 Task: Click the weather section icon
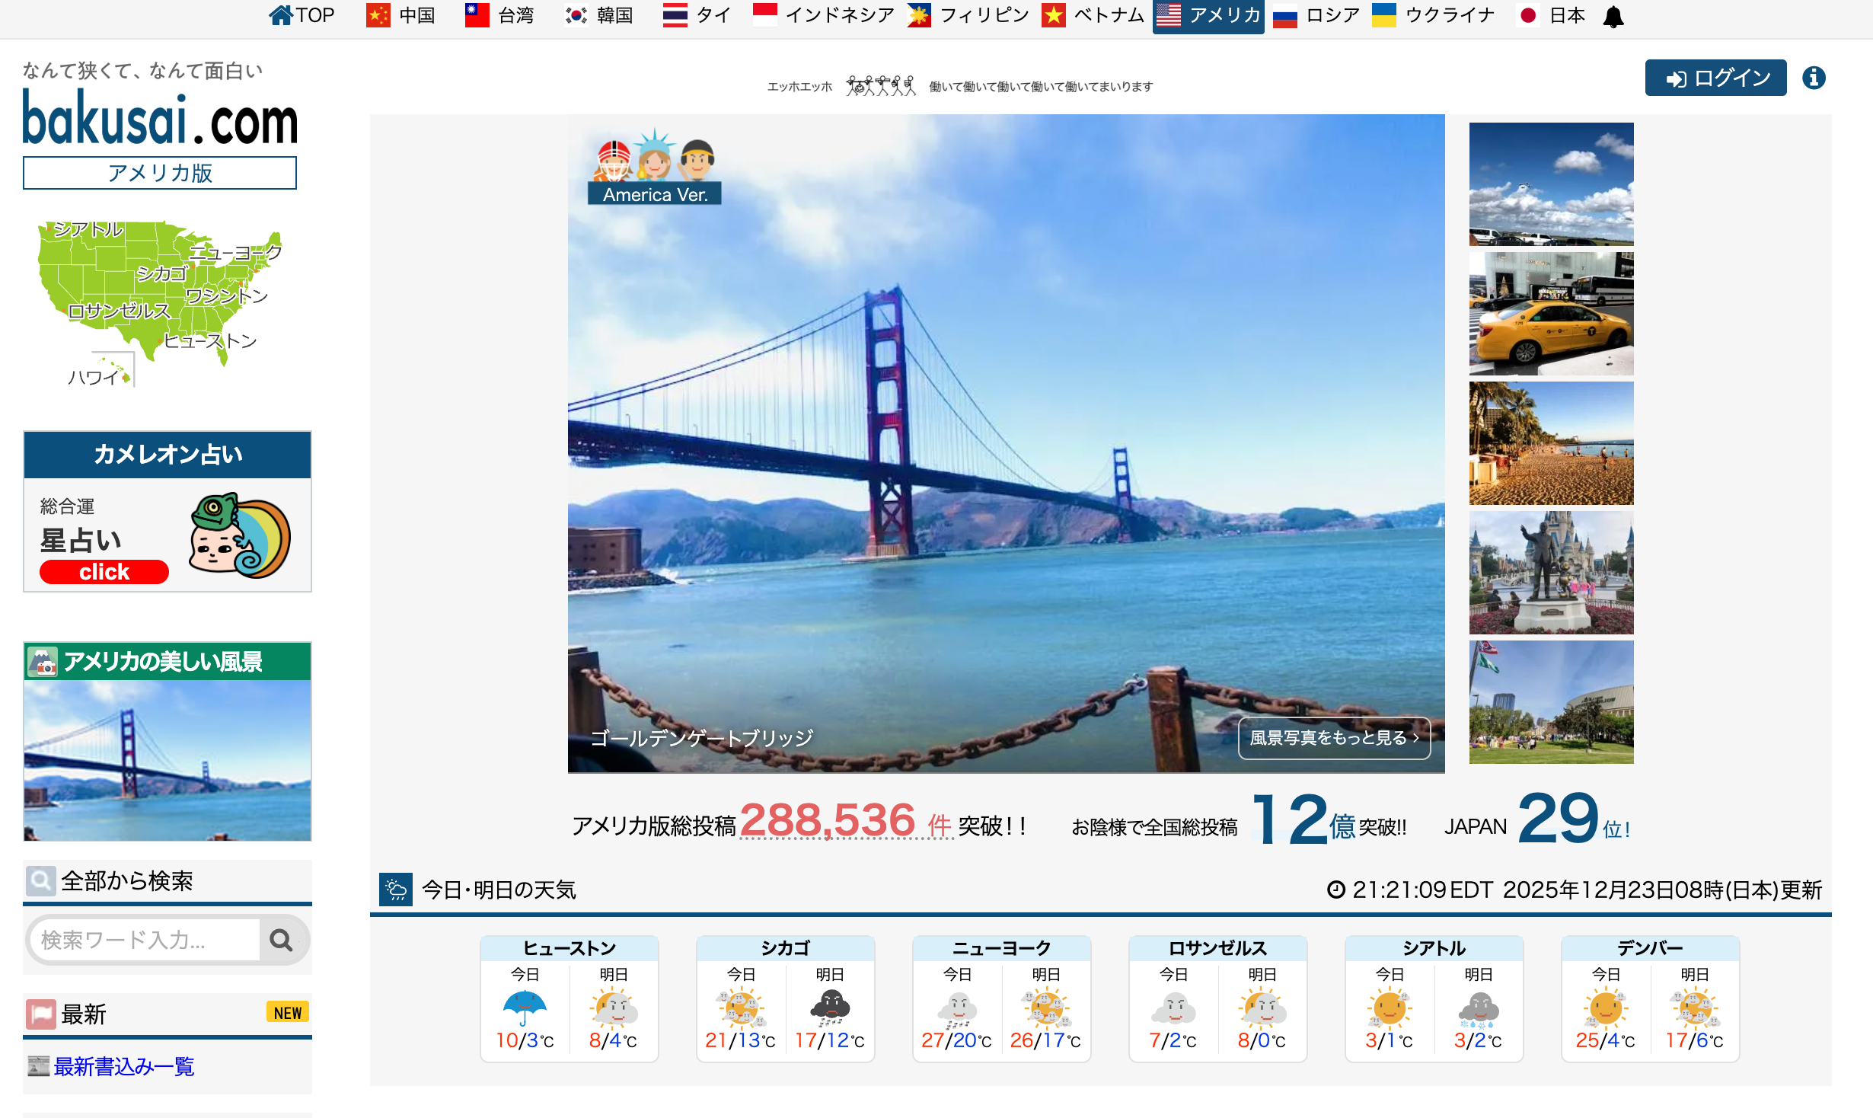pyautogui.click(x=396, y=889)
